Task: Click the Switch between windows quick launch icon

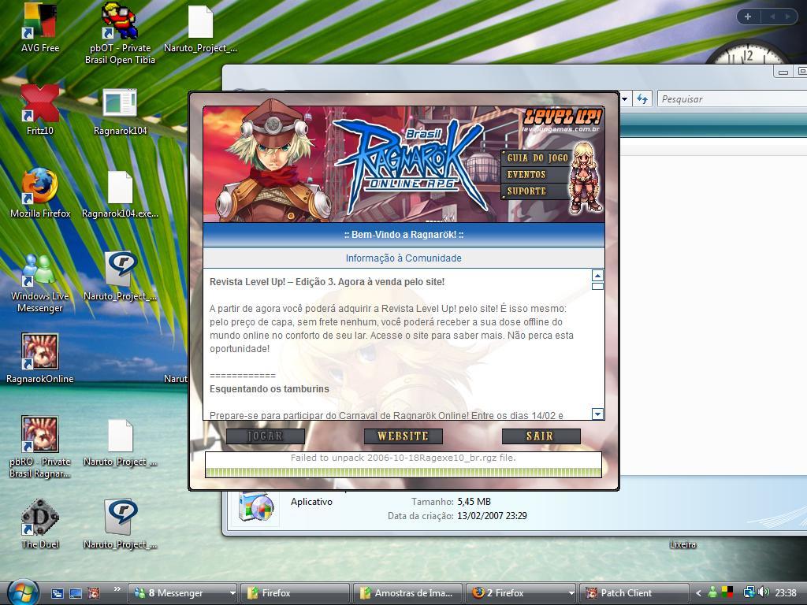Action: click(57, 593)
